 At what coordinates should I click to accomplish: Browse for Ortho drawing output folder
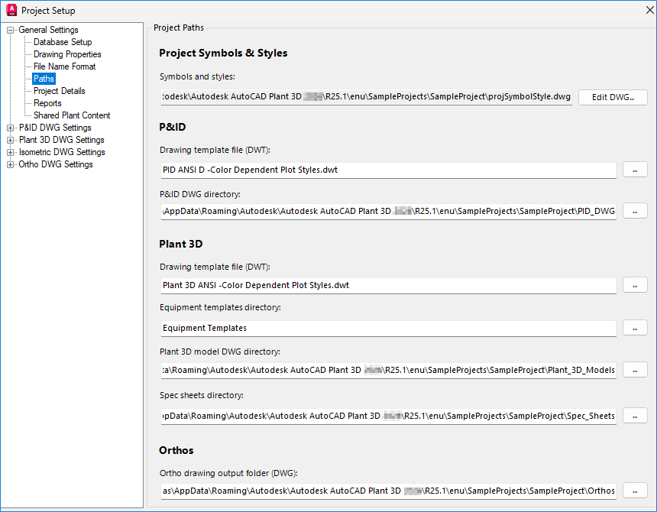pos(635,491)
